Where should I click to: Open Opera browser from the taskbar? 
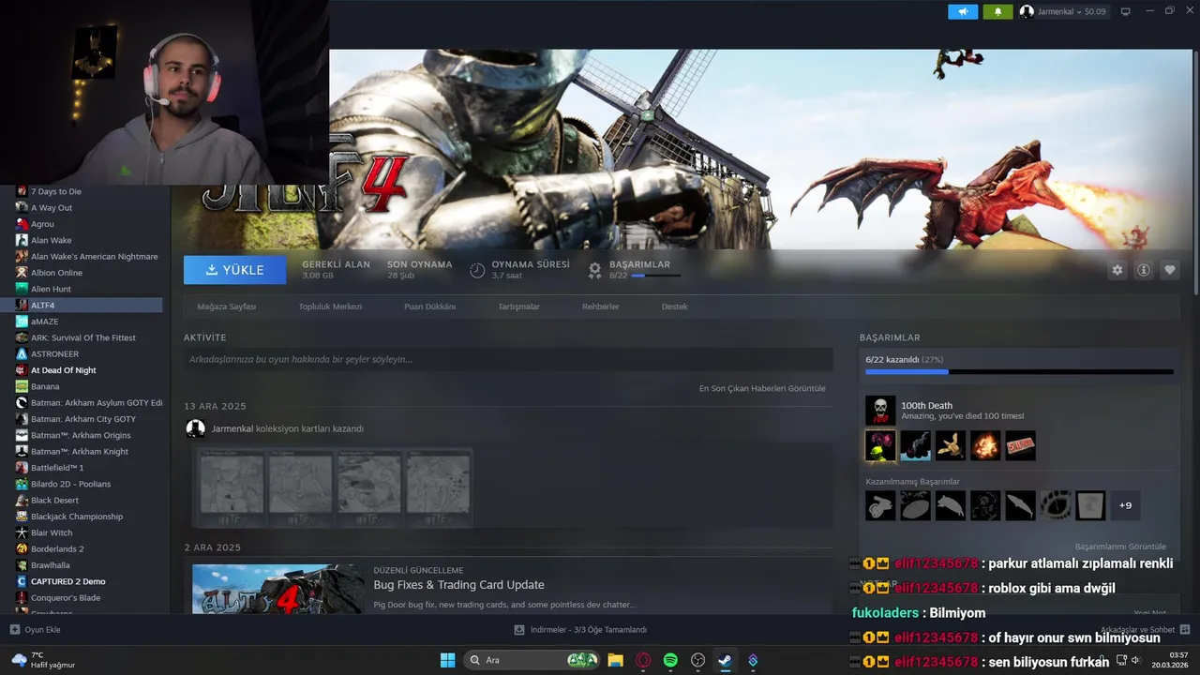(x=643, y=660)
